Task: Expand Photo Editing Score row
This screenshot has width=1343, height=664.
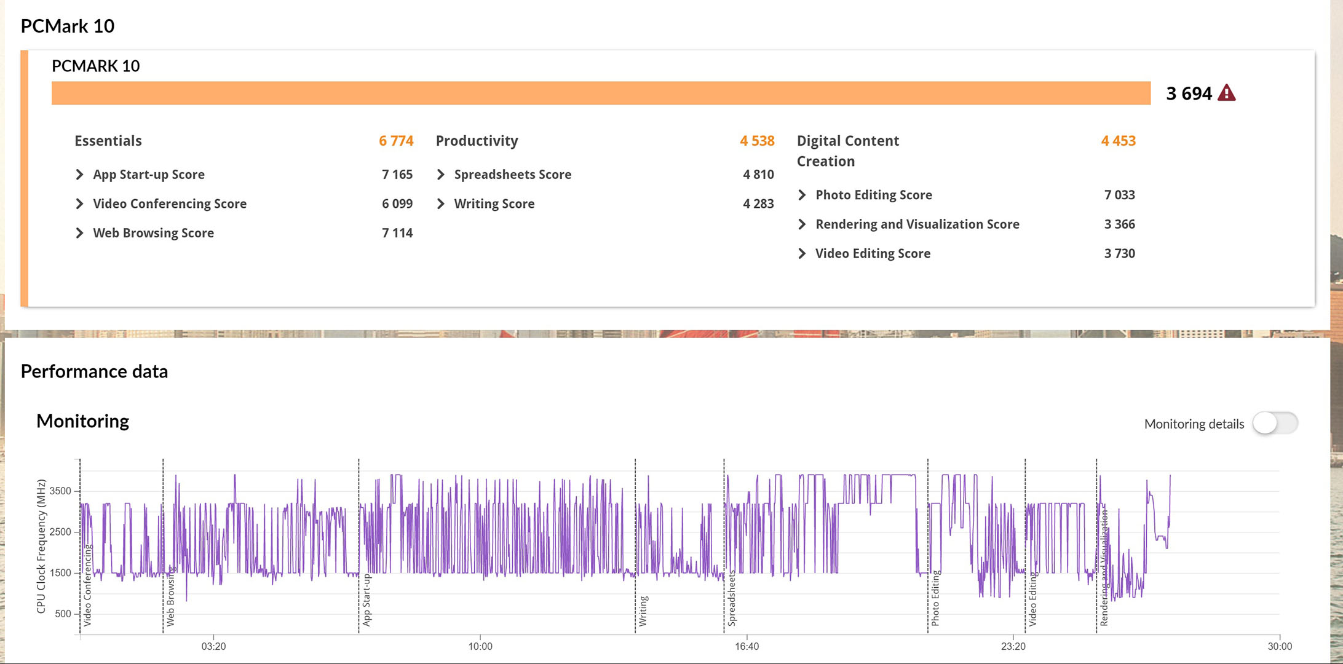Action: click(x=802, y=195)
